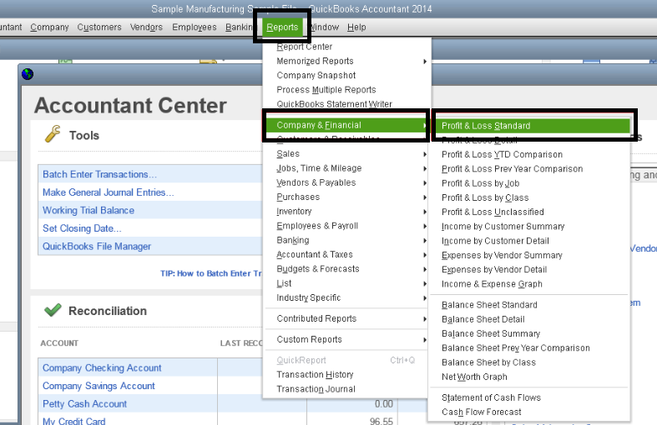The width and height of the screenshot is (657, 425).
Task: Expand the Sales reports submenu
Action: tap(346, 154)
